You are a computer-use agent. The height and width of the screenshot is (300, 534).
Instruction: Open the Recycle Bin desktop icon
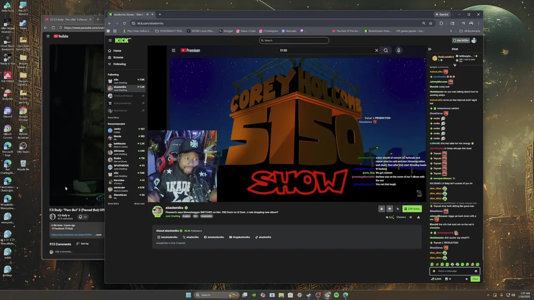(x=23, y=165)
